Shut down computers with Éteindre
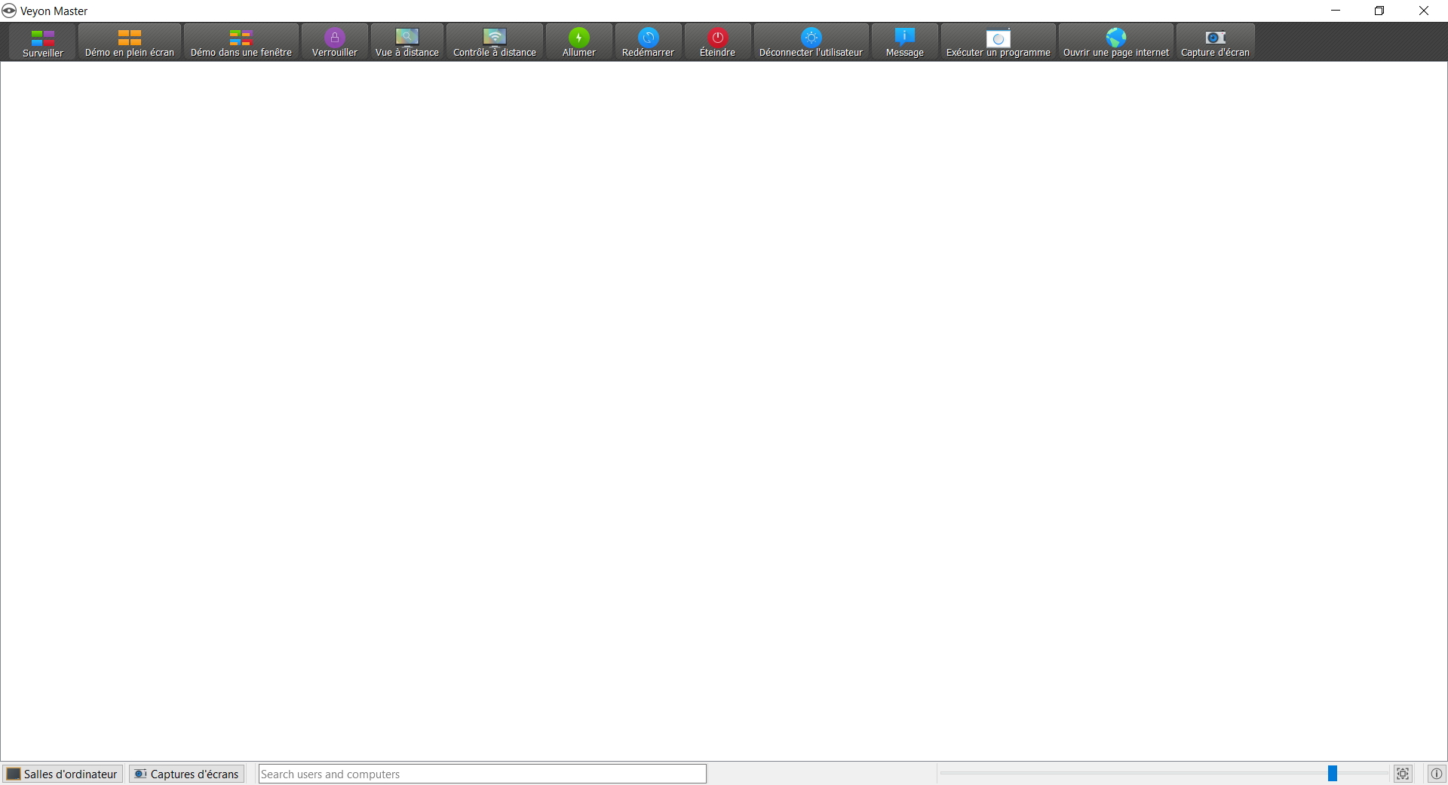The height and width of the screenshot is (785, 1448). [718, 42]
